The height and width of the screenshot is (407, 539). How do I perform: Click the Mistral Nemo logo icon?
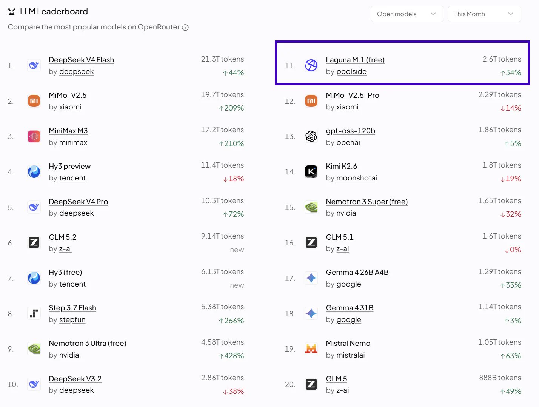click(311, 349)
